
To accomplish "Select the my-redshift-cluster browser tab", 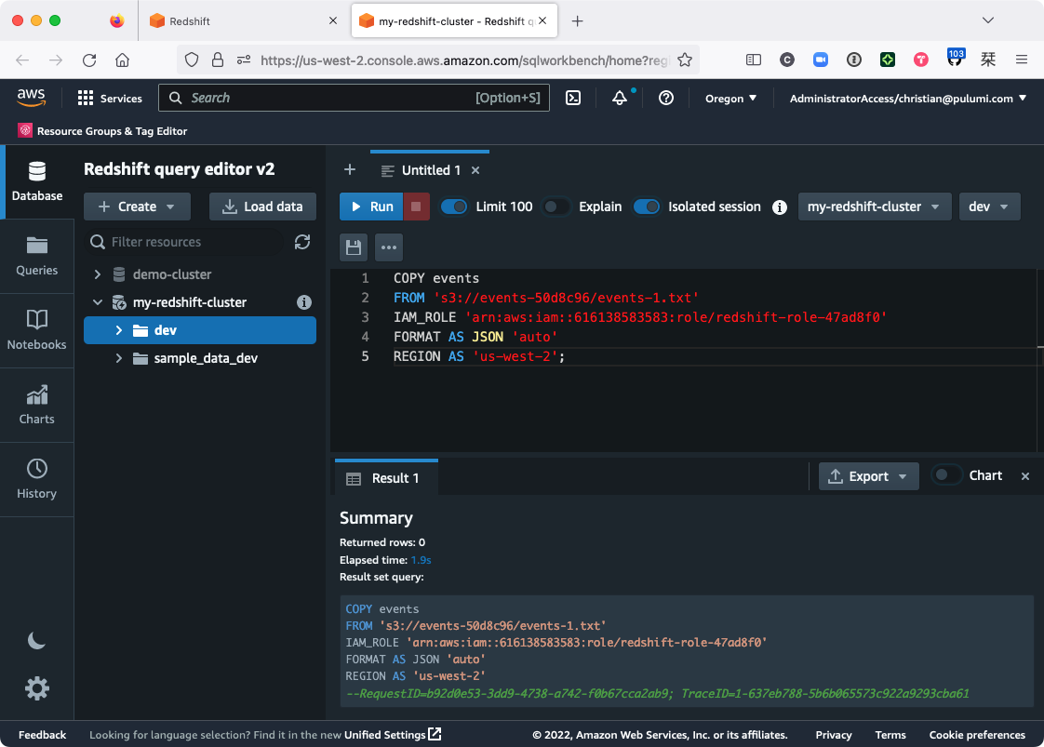I will coord(454,20).
